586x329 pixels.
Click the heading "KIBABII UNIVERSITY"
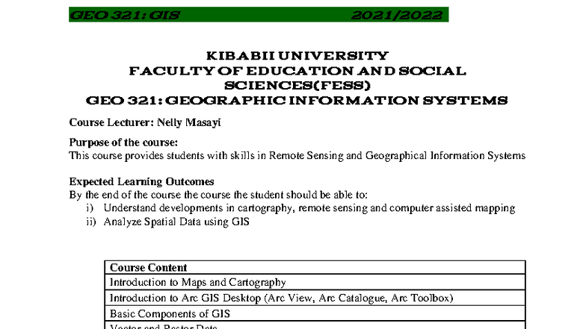297,56
